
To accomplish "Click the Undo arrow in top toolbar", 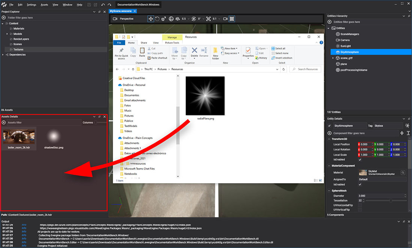I will (103, 5).
